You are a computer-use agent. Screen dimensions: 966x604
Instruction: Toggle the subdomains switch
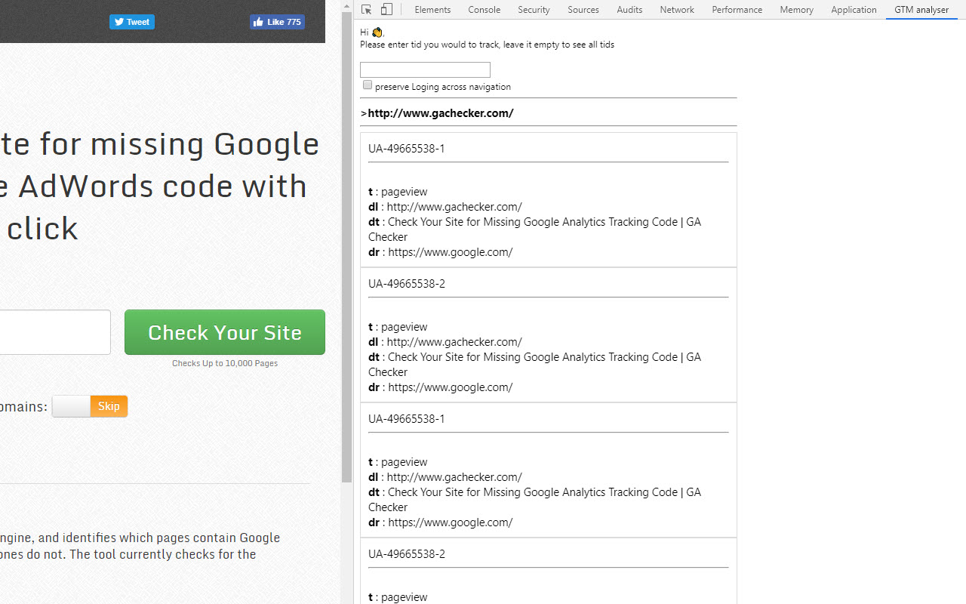pos(72,406)
